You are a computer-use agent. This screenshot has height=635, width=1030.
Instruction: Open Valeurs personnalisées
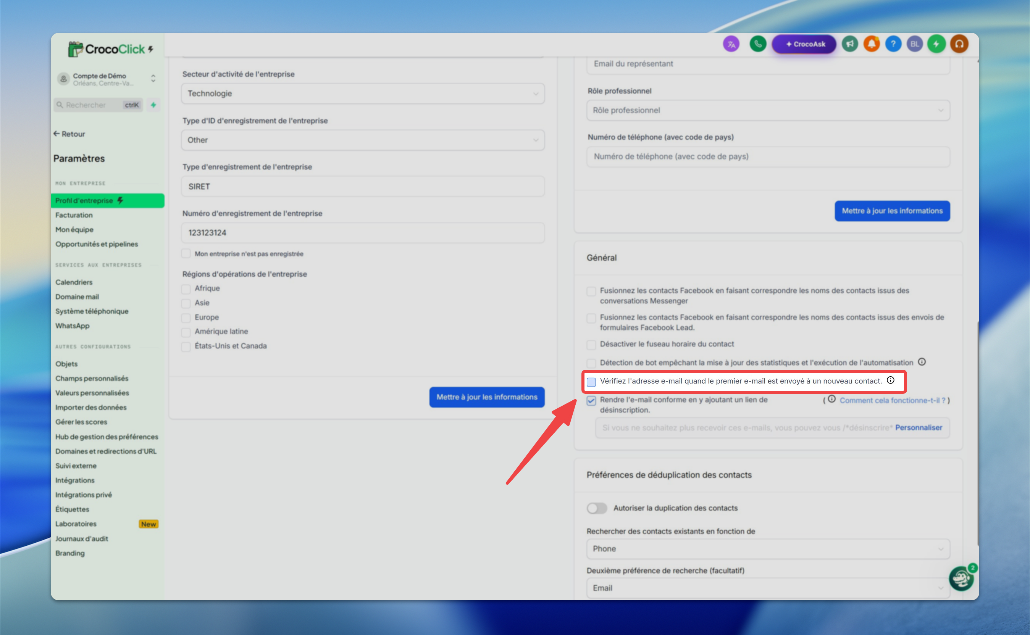(x=92, y=393)
